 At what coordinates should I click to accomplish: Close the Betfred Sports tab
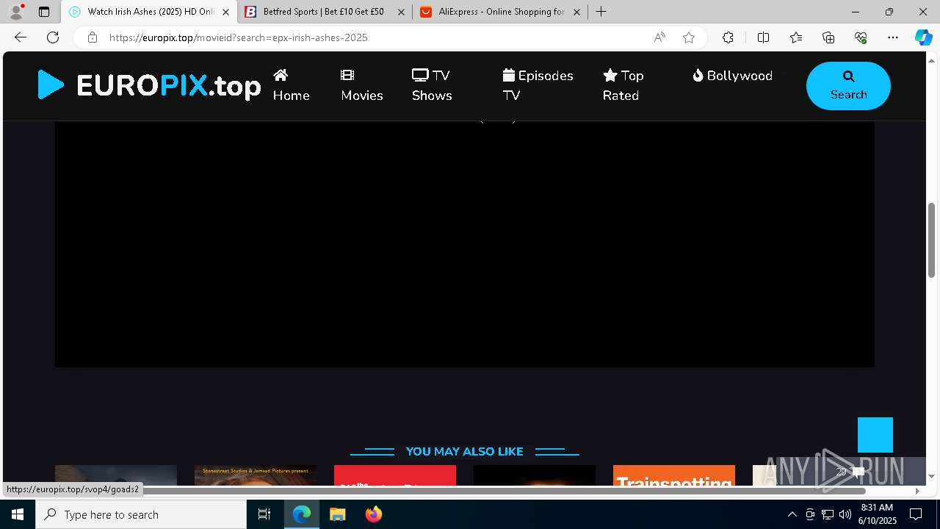click(x=401, y=12)
